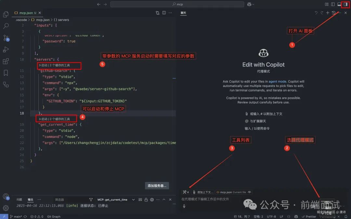The width and height of the screenshot is (351, 219).
Task: Click the 添加上下文... attach button
Action: pos(203,192)
